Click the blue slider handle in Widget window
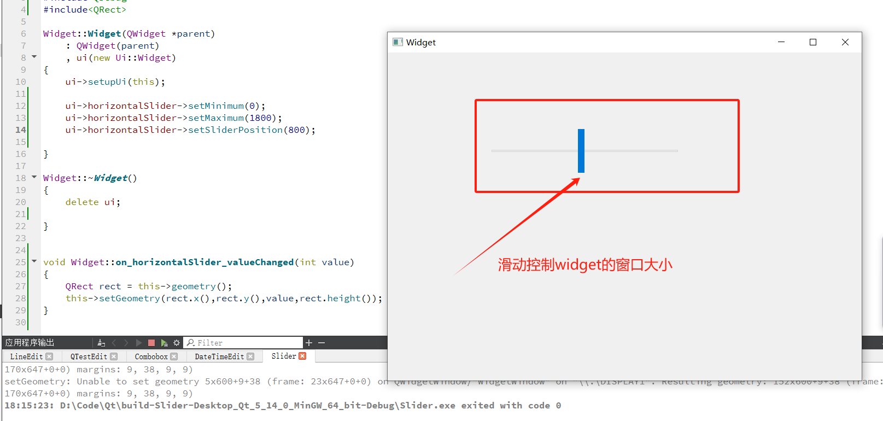883x421 pixels. (581, 151)
